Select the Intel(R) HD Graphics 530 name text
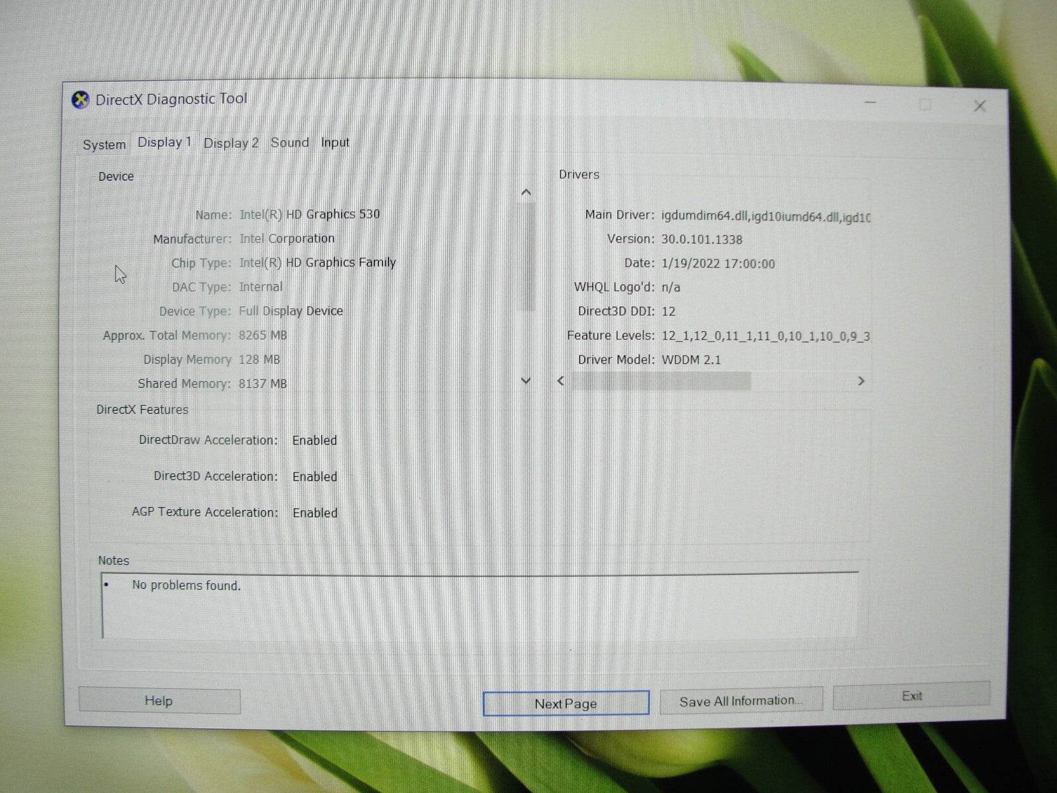 (x=309, y=213)
